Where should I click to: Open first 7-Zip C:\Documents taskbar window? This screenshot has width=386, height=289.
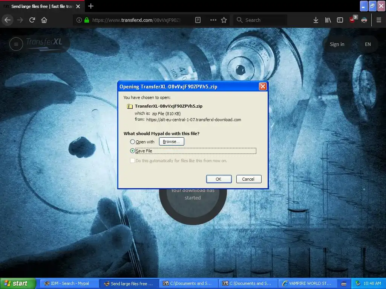pyautogui.click(x=189, y=284)
